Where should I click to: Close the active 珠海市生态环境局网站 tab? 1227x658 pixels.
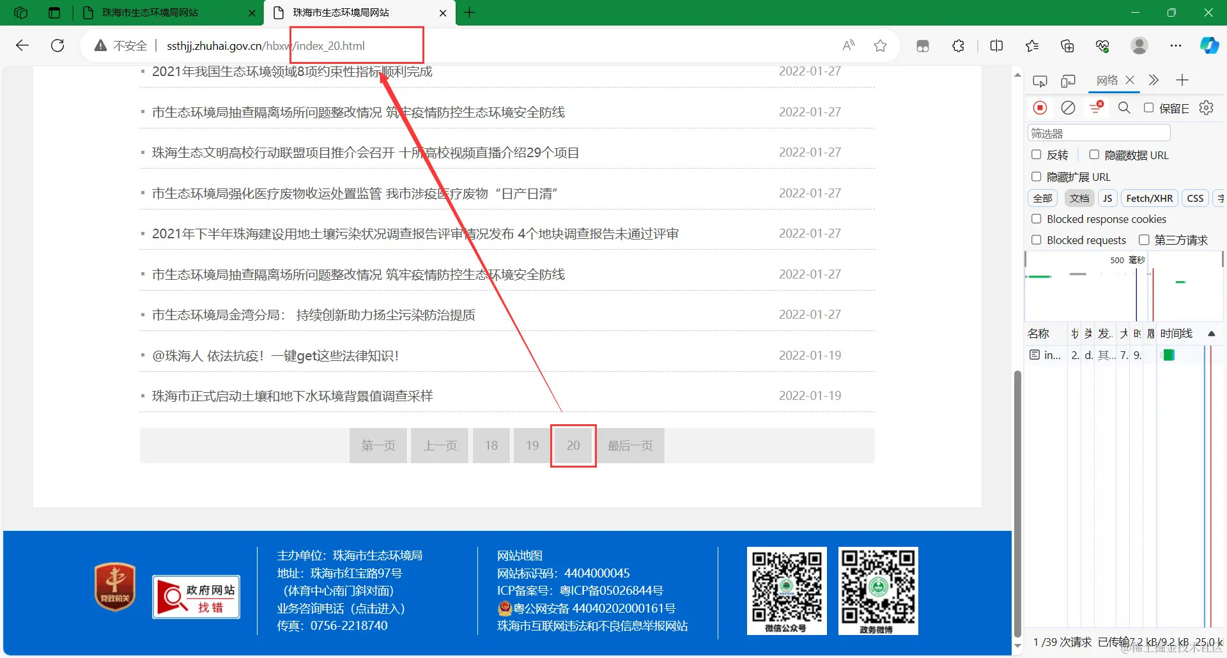tap(443, 13)
